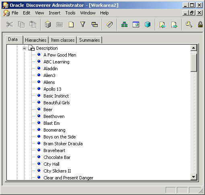Click the Cut scissors toolbar icon
The width and height of the screenshot is (205, 195).
coord(10,24)
